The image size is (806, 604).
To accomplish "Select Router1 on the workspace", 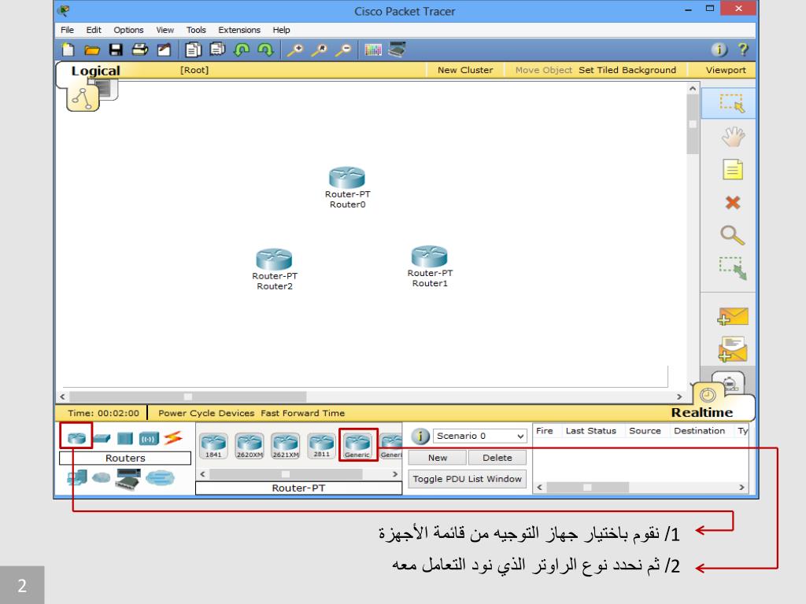I will tap(429, 256).
